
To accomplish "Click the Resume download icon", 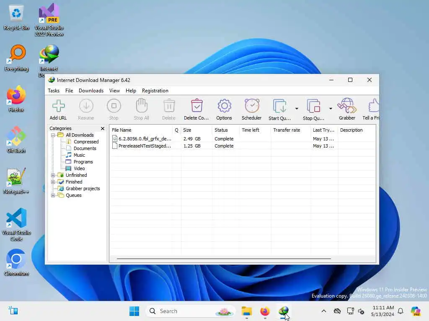I will 86,106.
